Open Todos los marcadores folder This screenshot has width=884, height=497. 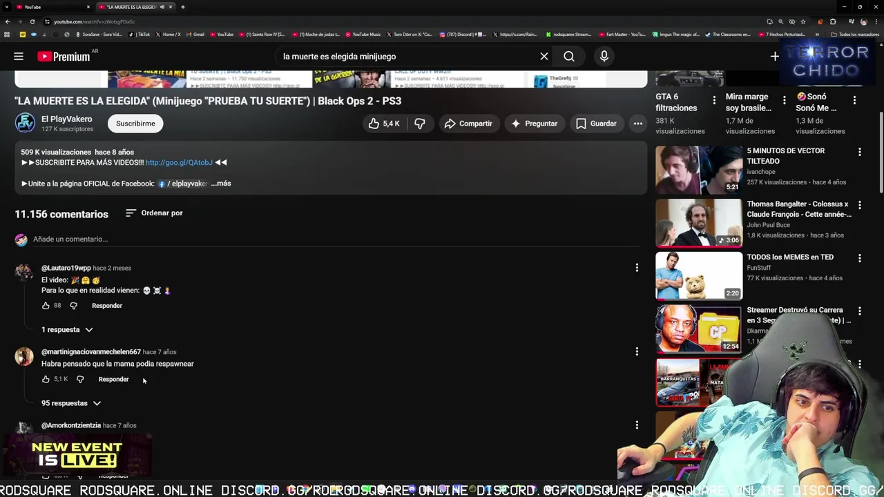tap(855, 34)
